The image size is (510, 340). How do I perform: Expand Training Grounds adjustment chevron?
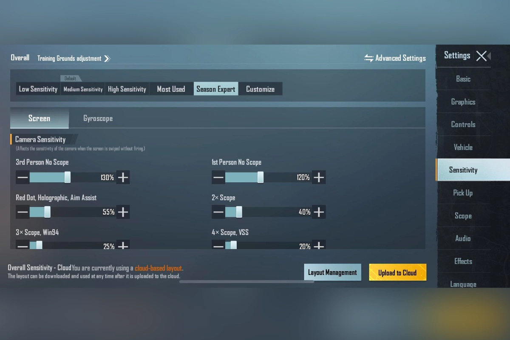[x=107, y=59]
